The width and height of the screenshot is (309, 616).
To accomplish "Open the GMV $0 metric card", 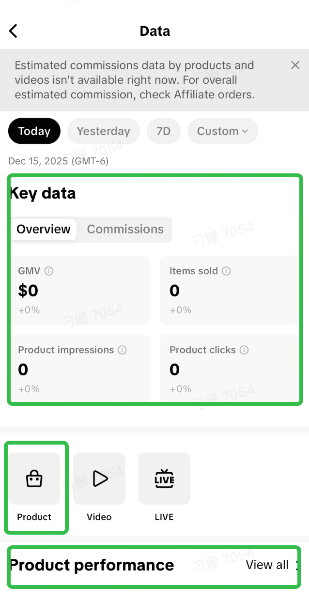I will [x=79, y=290].
